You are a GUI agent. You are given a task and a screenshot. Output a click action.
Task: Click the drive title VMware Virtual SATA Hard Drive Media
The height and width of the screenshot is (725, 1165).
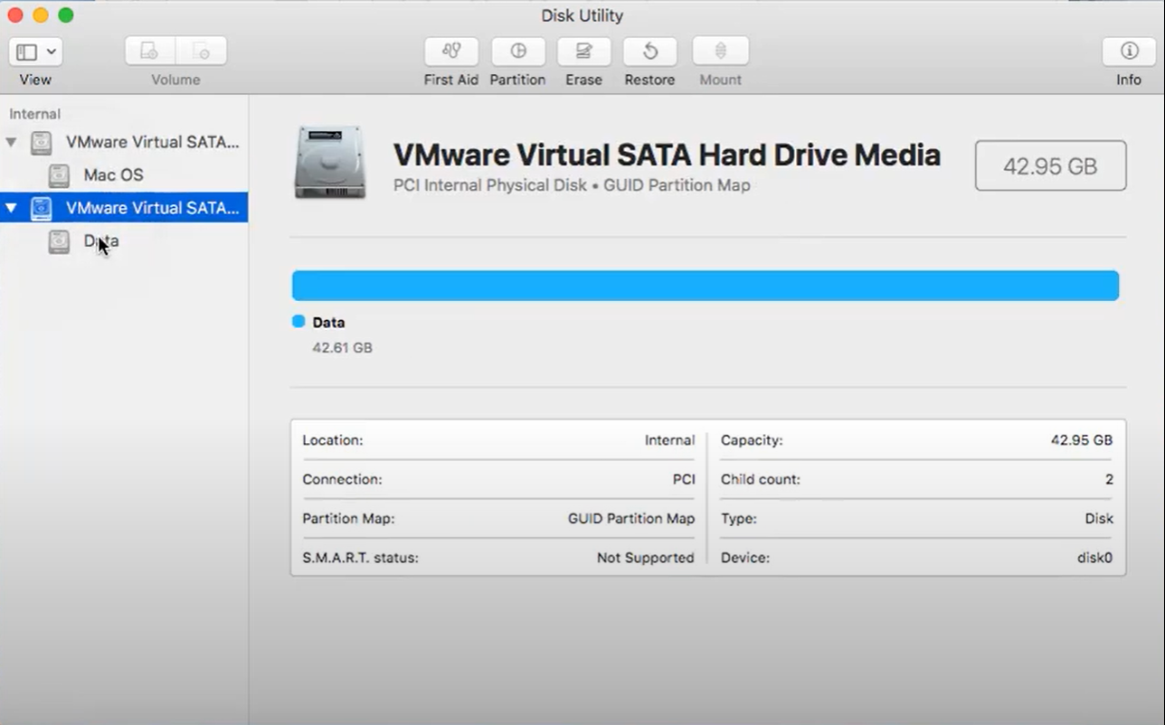[667, 155]
